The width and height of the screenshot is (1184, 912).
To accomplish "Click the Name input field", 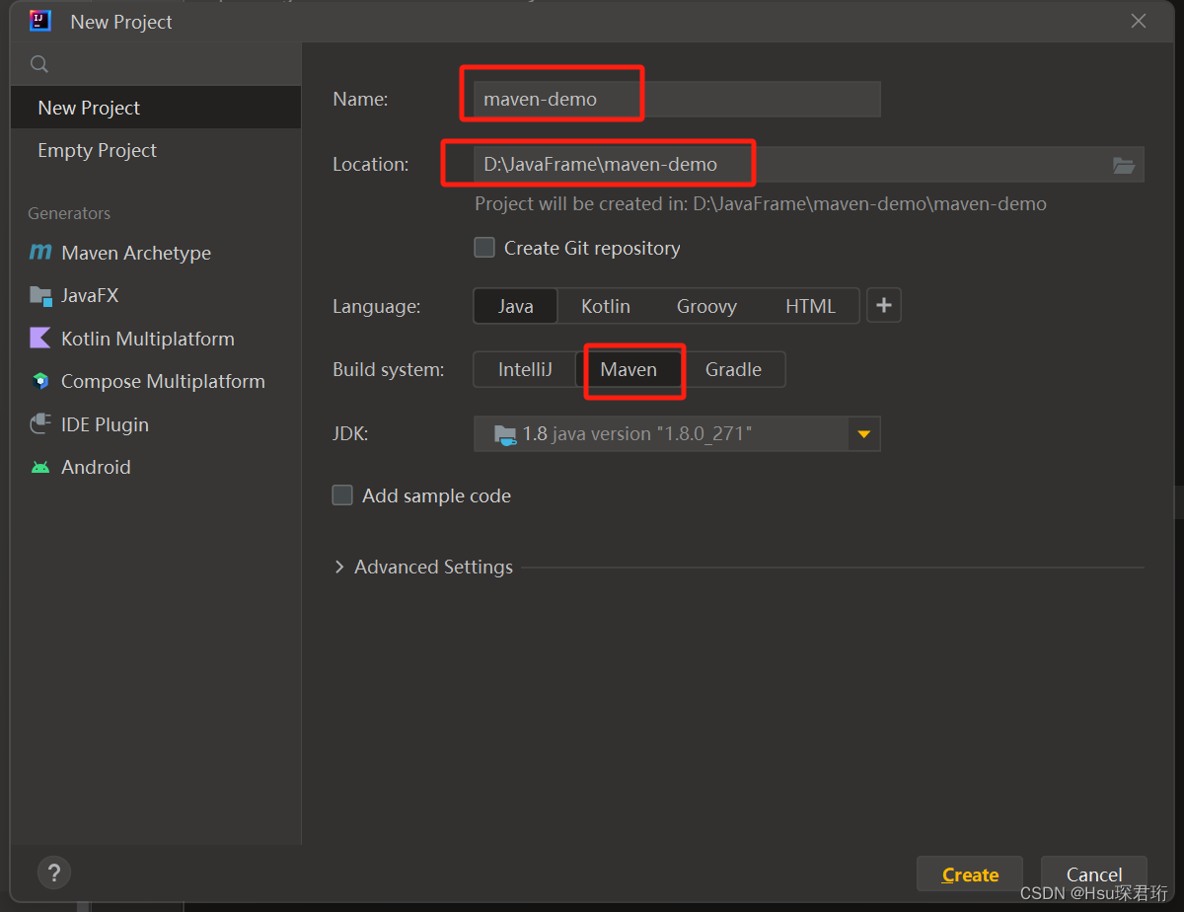I will coord(677,100).
